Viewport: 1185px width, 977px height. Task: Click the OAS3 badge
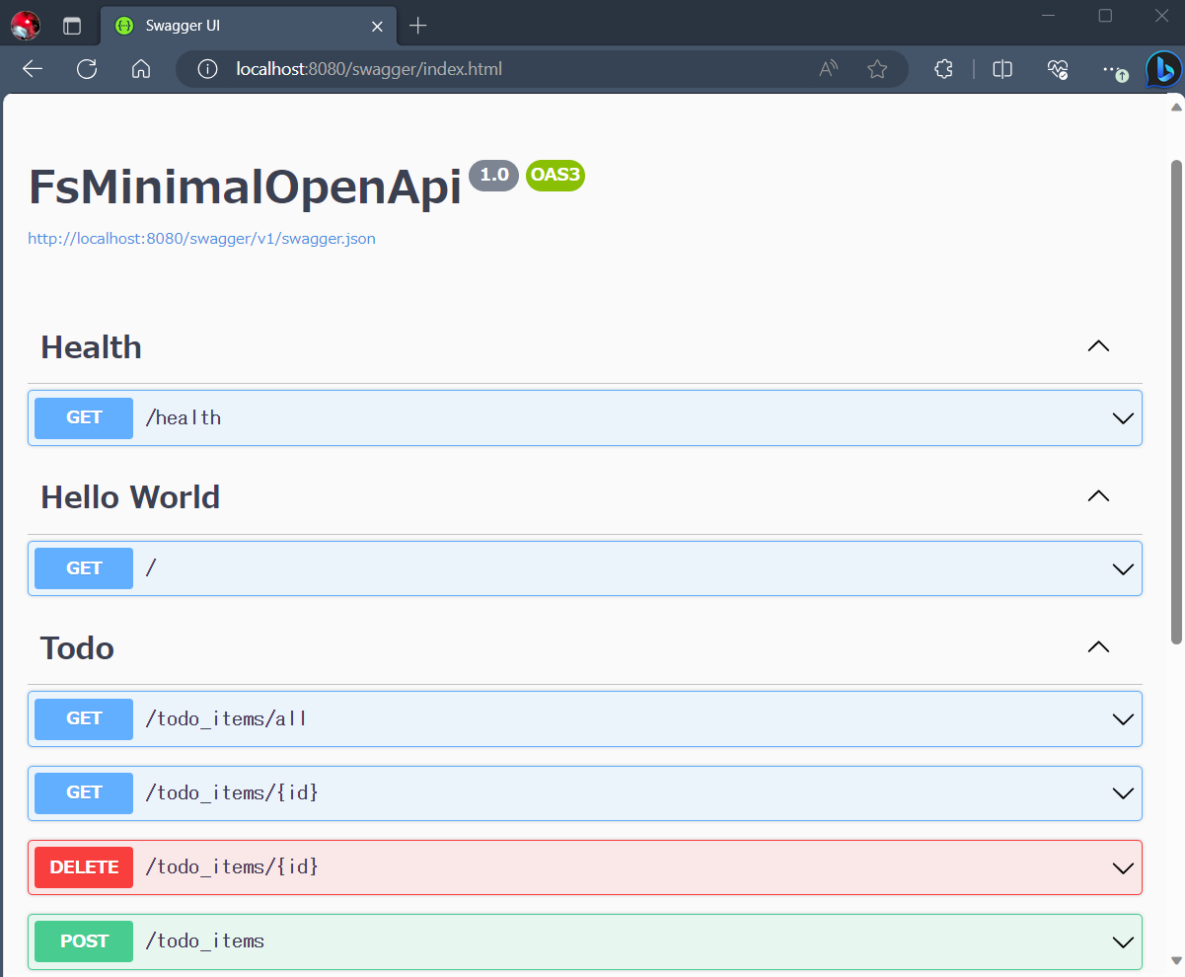point(555,176)
